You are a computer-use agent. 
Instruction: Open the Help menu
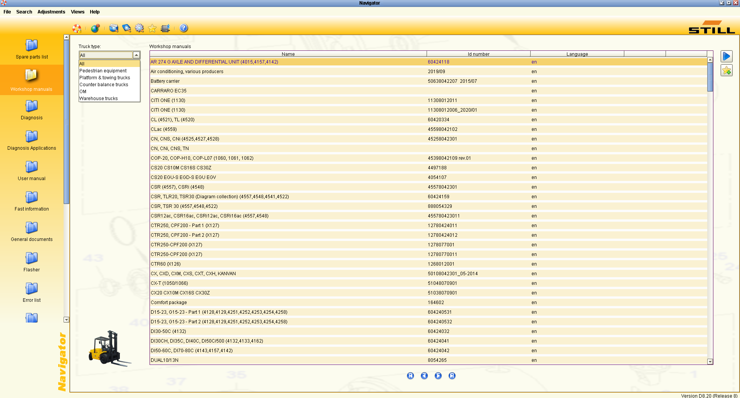95,12
